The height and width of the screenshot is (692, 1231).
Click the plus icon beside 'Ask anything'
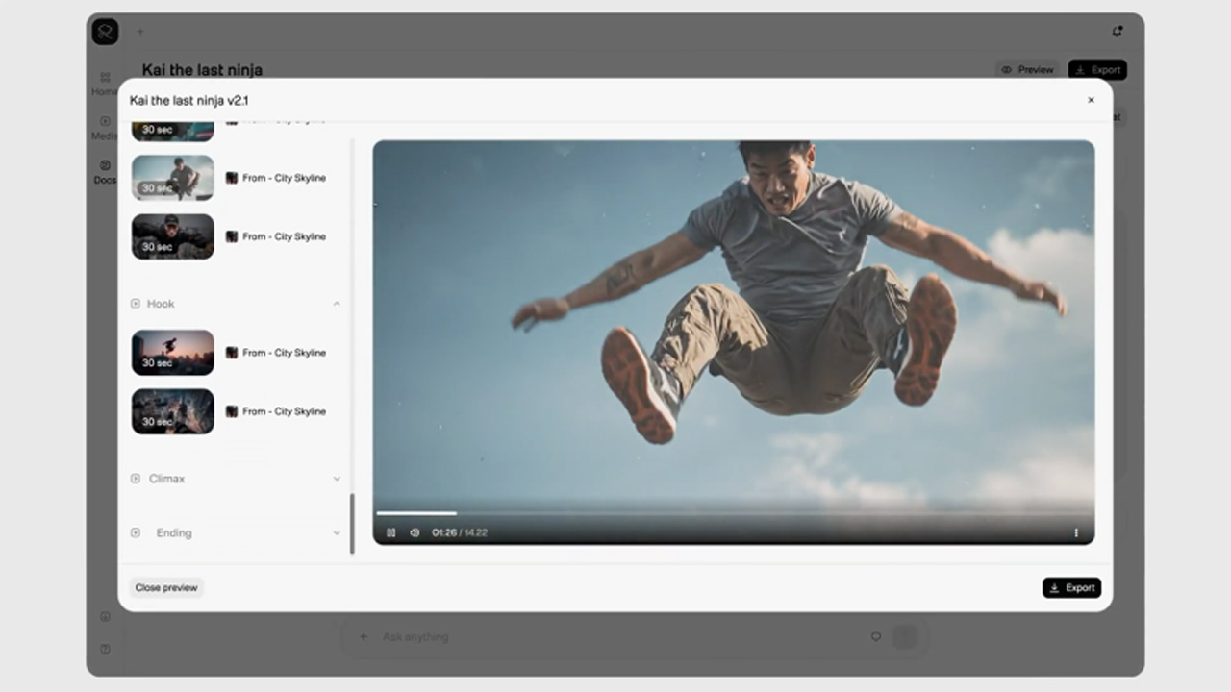coord(364,636)
